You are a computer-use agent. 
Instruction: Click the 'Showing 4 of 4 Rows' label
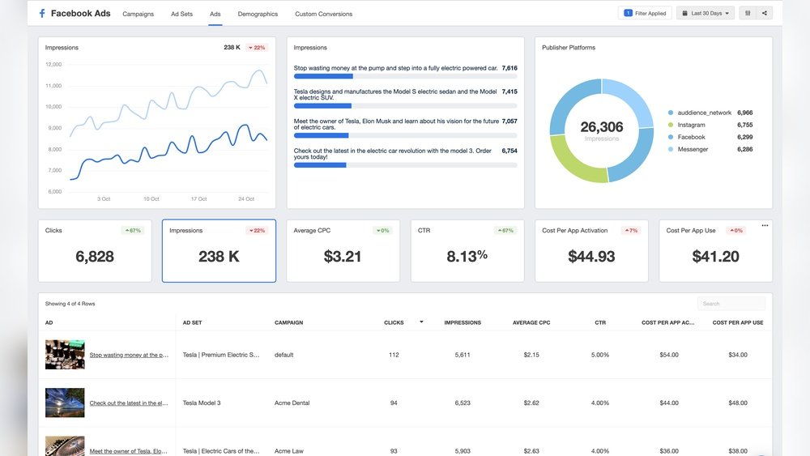tap(70, 304)
